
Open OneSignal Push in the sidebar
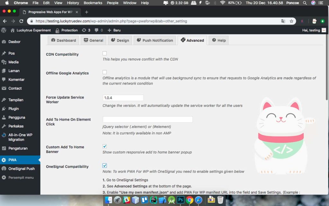(20, 169)
